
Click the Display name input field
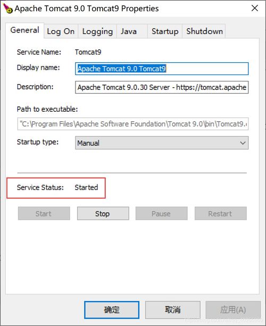point(162,69)
